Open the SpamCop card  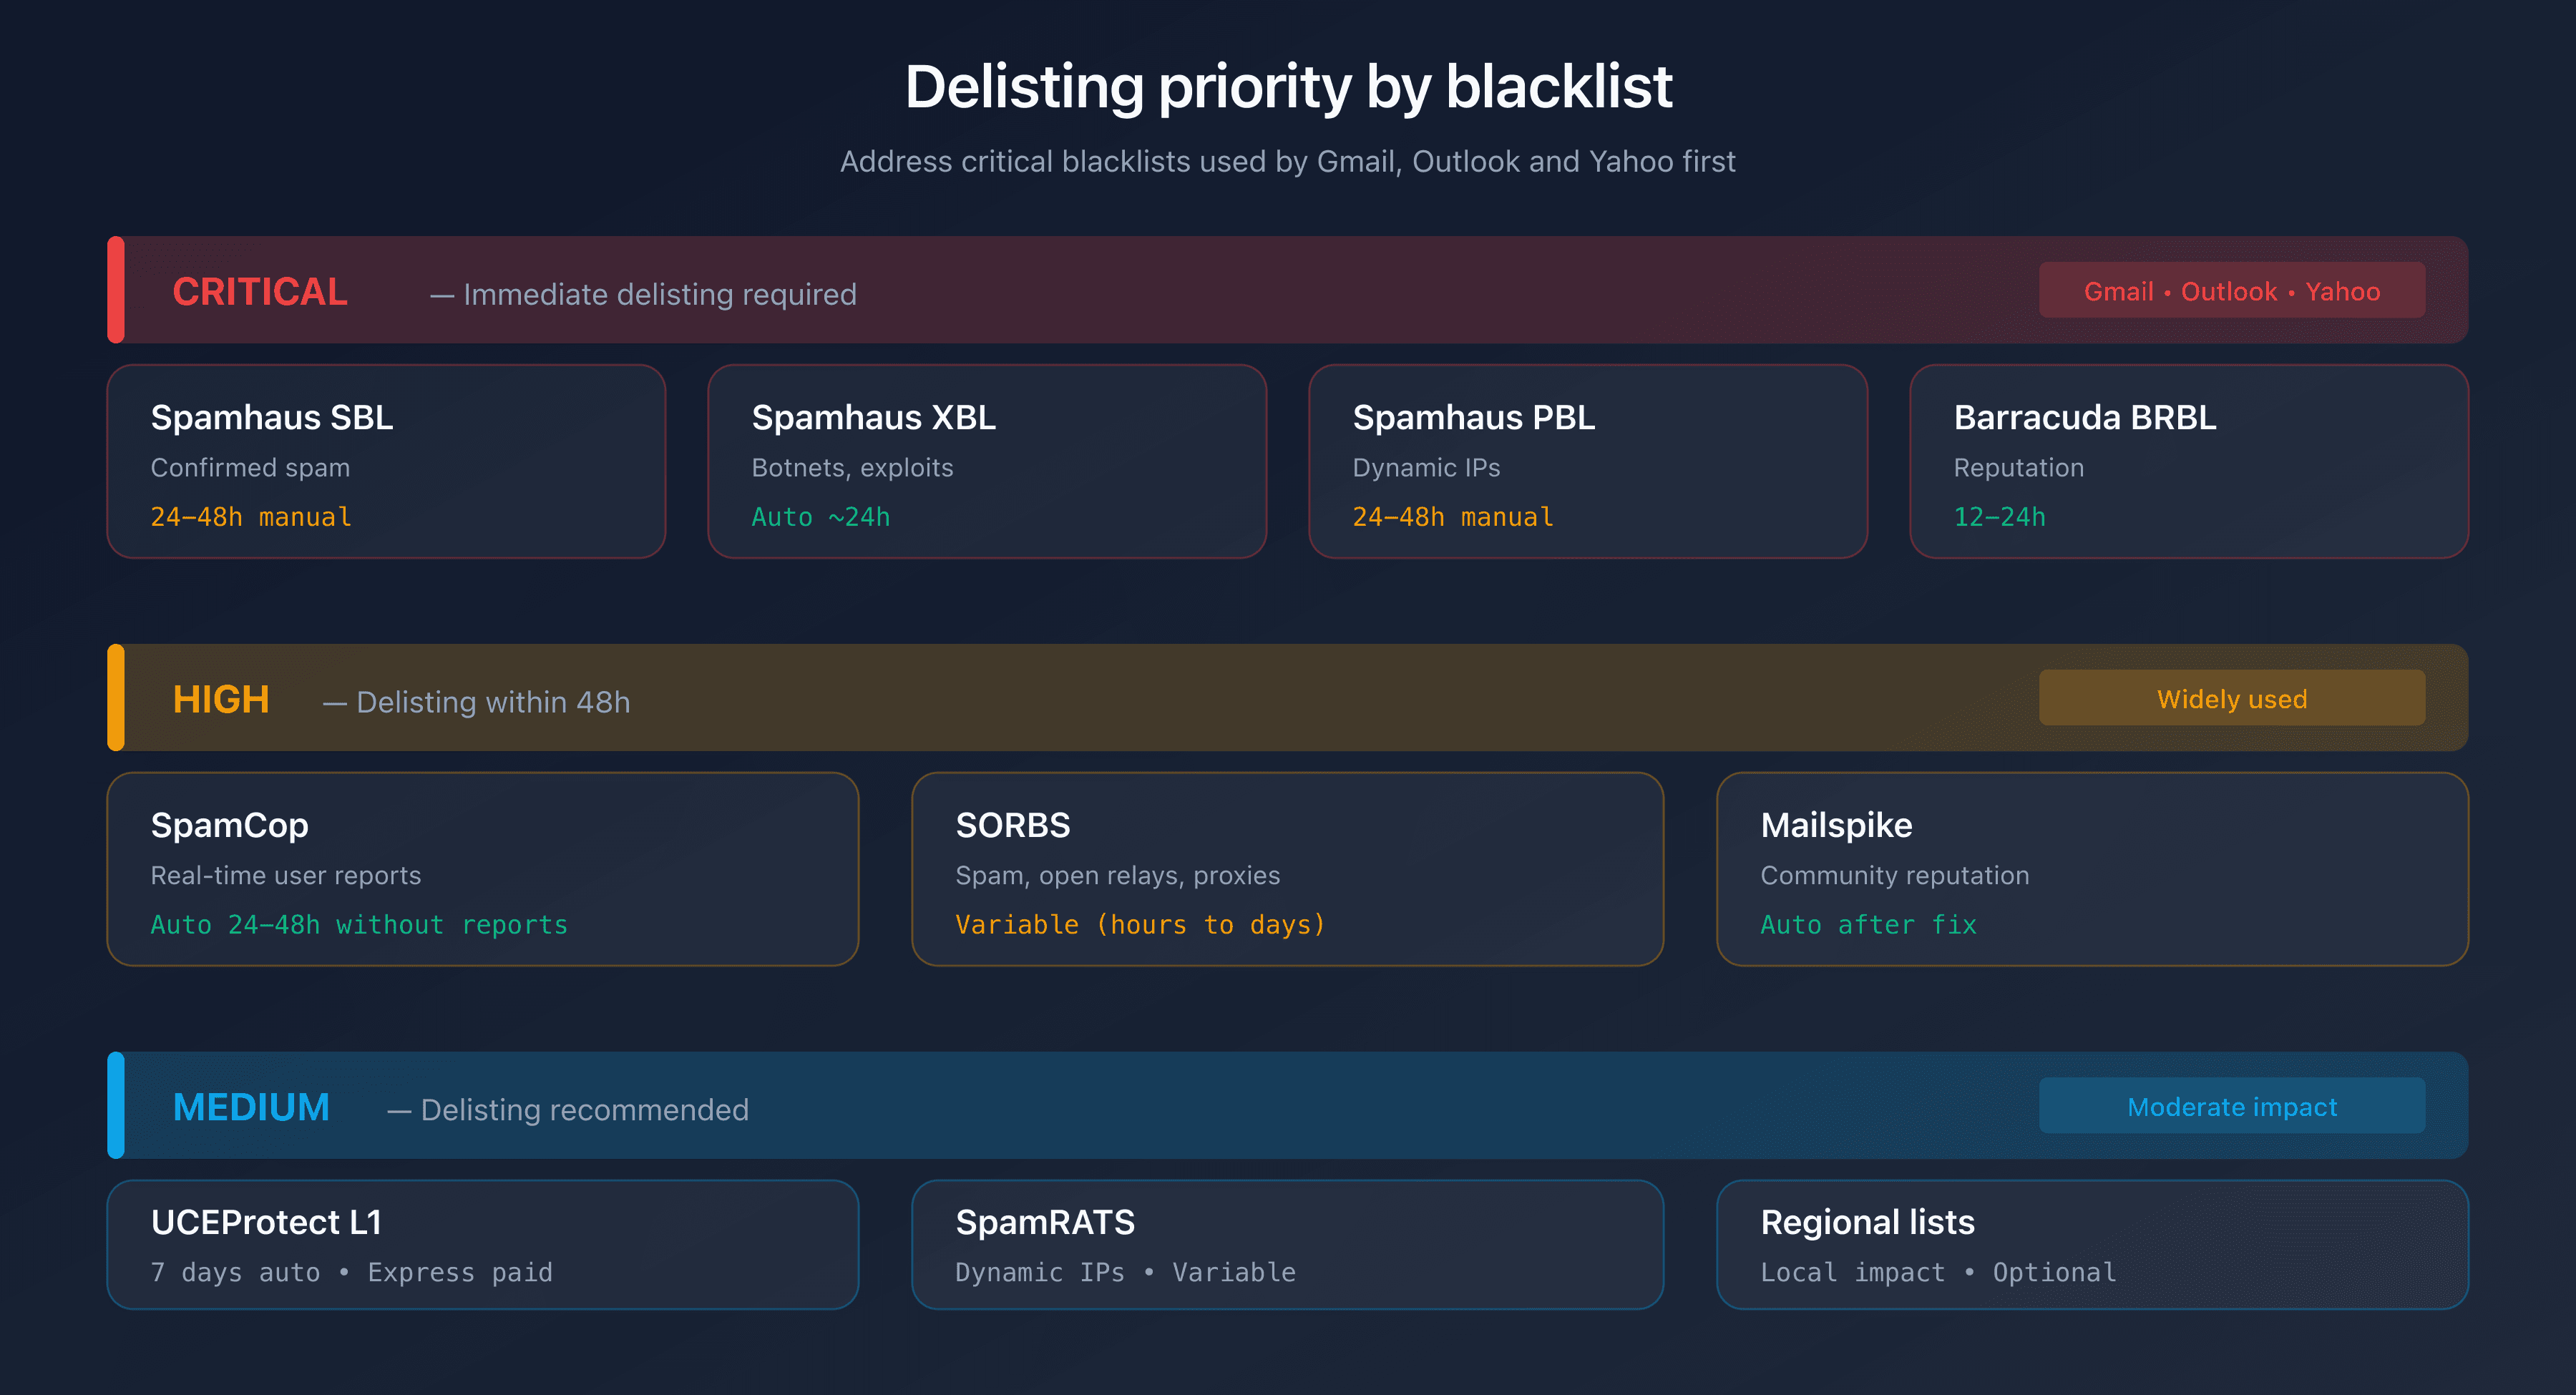(483, 869)
